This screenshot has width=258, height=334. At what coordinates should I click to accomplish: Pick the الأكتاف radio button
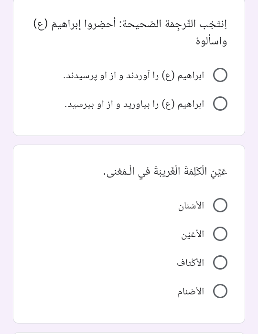[x=220, y=262]
